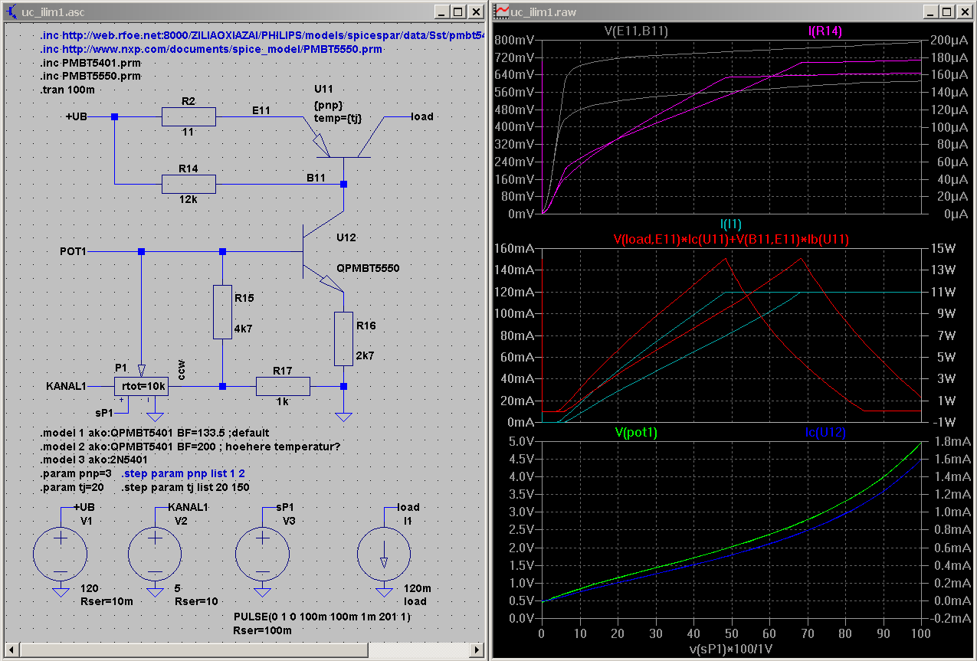Select resistor R14 symbol
Viewport: 977px width, 661px height.
point(189,184)
